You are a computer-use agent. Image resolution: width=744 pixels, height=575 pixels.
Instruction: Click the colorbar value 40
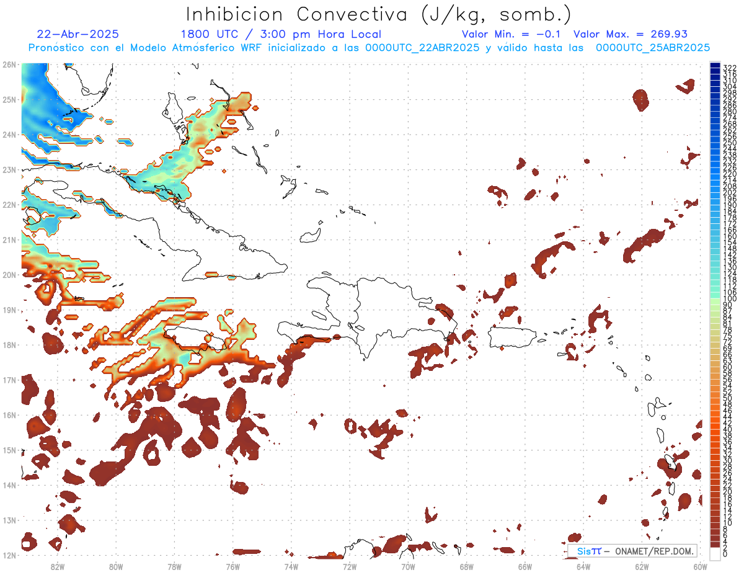[x=727, y=429]
